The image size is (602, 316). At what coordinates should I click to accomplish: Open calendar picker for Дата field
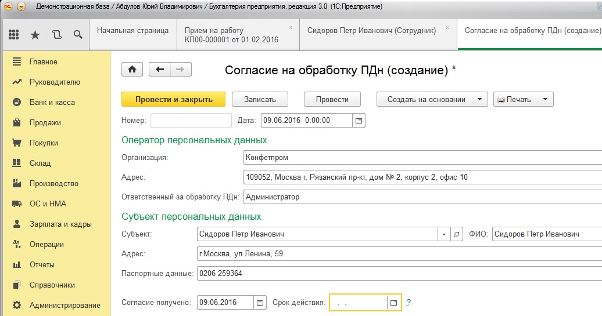[359, 120]
